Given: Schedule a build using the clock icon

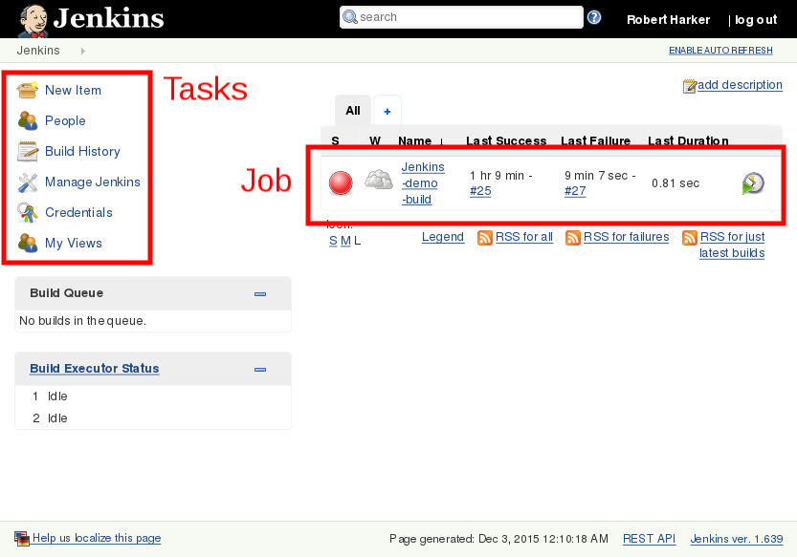Looking at the screenshot, I should pos(753,182).
